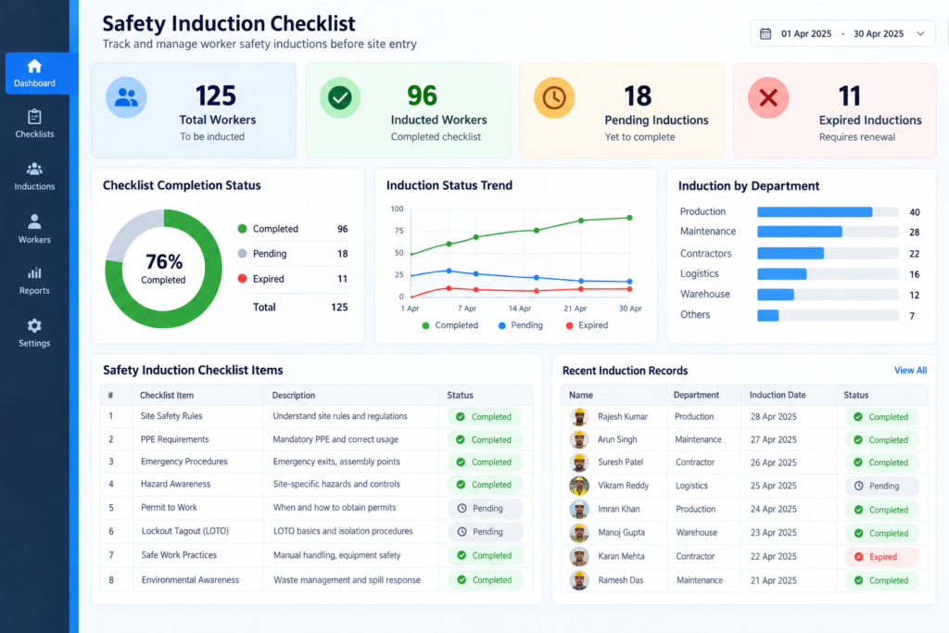This screenshot has width=949, height=633.
Task: Open Settings gear icon
Action: [x=34, y=325]
